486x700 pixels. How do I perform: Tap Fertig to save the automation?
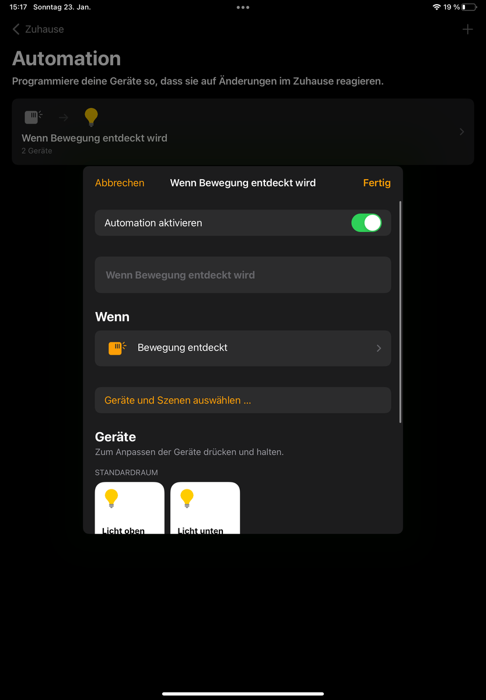coord(377,183)
